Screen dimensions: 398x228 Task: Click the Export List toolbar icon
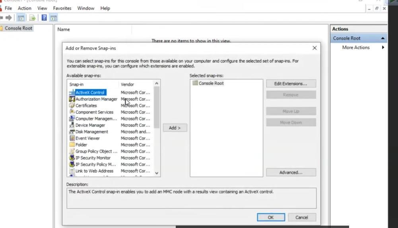[32, 18]
